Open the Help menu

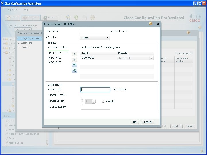26,10
